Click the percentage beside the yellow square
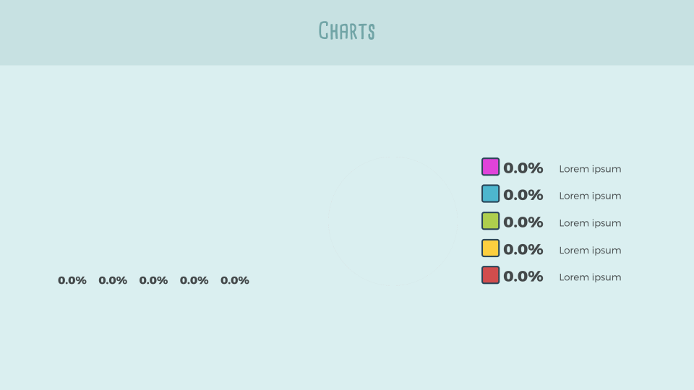Image resolution: width=694 pixels, height=390 pixels. pyautogui.click(x=523, y=250)
